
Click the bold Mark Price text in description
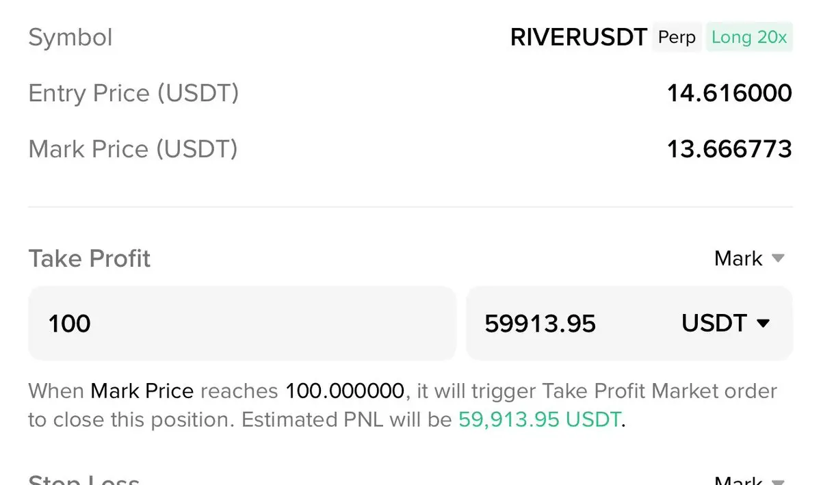(x=142, y=391)
